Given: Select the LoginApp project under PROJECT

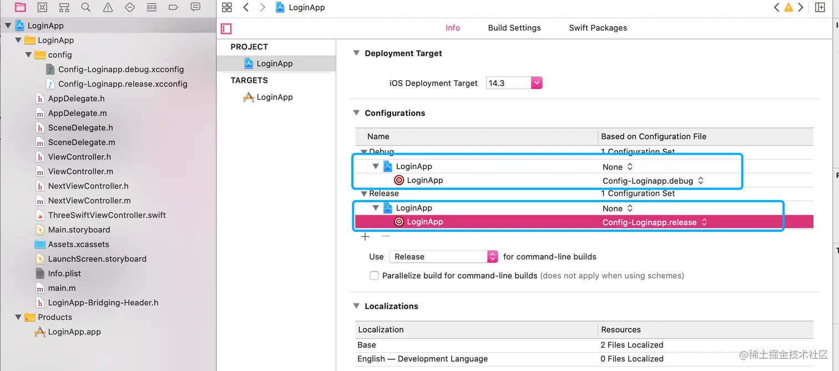Looking at the screenshot, I should coord(276,63).
